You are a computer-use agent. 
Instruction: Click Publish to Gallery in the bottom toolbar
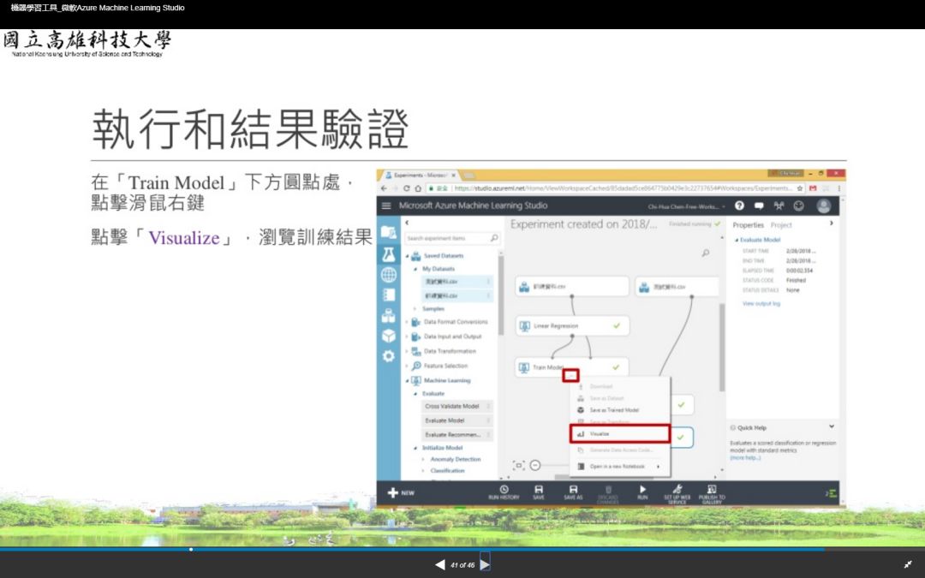pos(712,494)
